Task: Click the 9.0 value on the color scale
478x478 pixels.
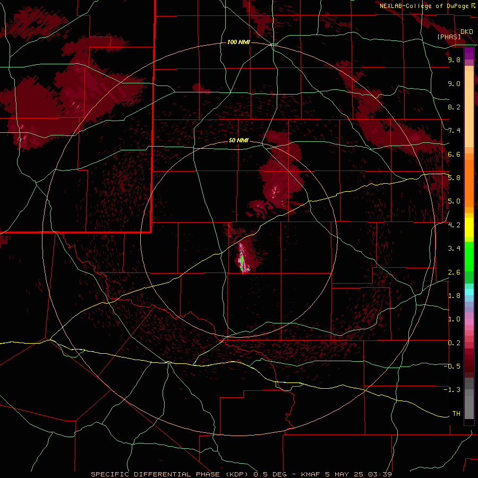Action: pyautogui.click(x=454, y=83)
